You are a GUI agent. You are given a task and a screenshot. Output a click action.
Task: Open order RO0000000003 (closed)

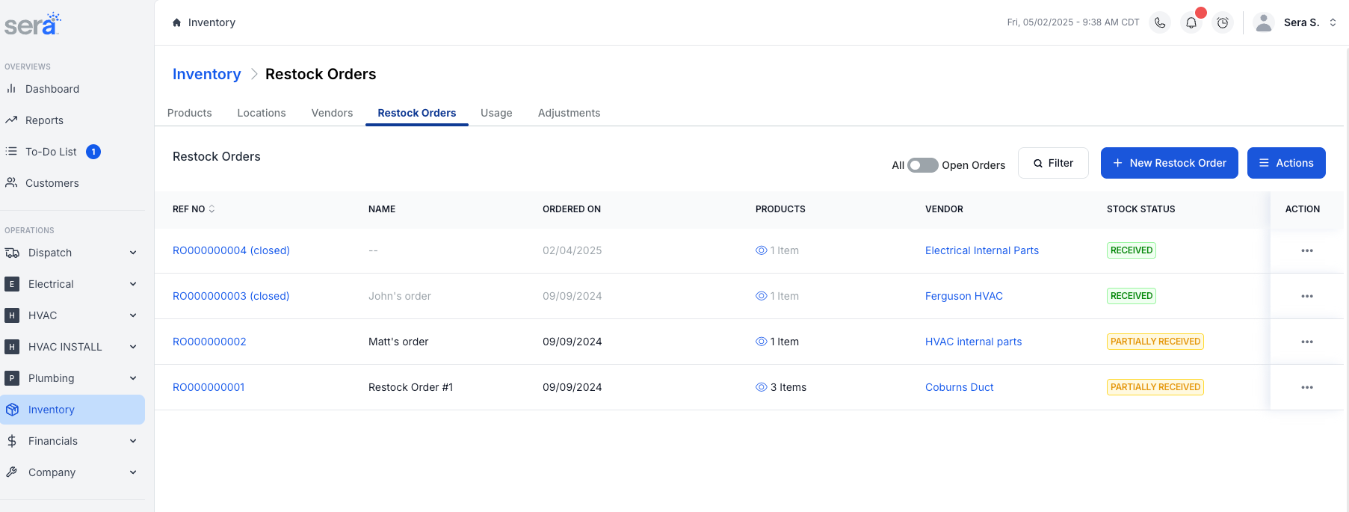[x=231, y=296]
